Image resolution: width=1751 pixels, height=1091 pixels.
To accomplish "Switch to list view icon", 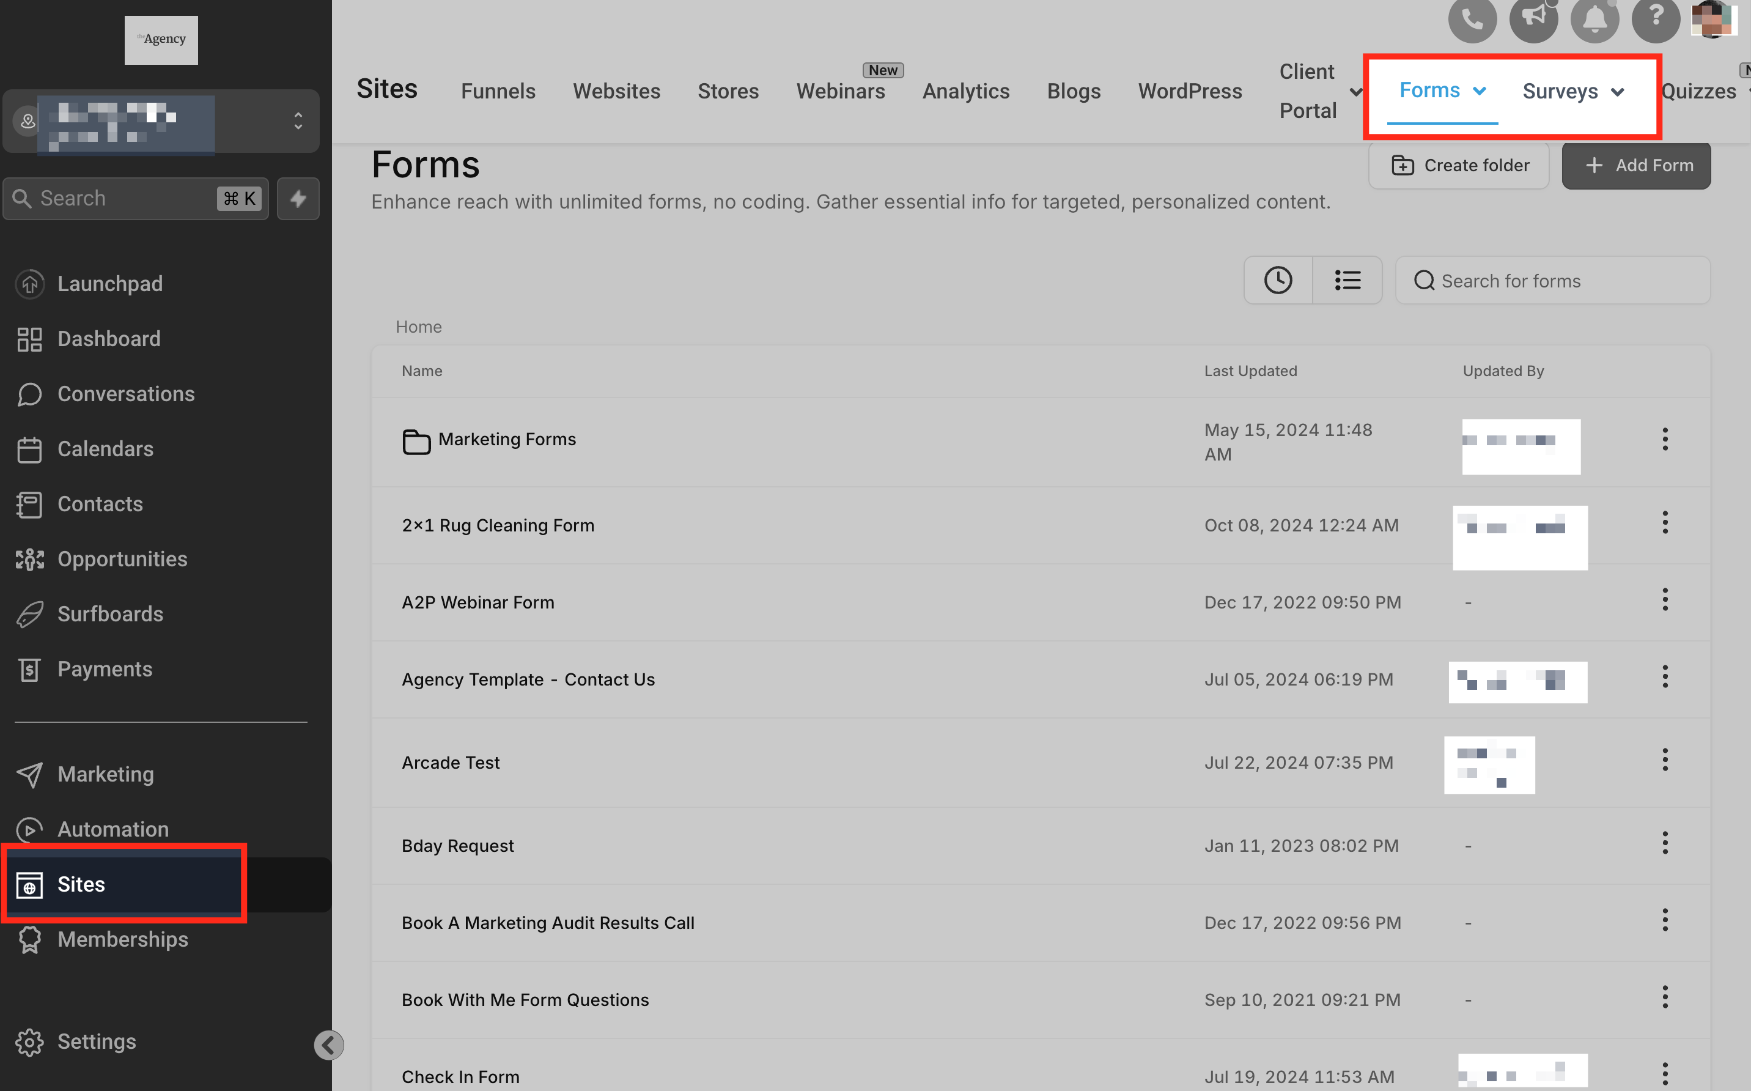I will tap(1347, 280).
